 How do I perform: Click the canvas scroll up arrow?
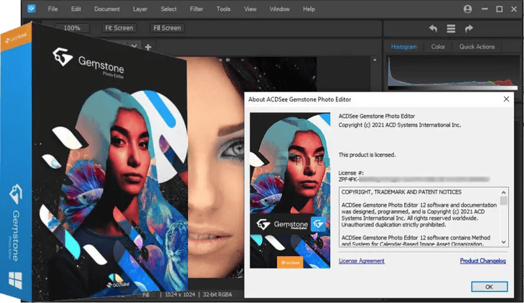[375, 60]
